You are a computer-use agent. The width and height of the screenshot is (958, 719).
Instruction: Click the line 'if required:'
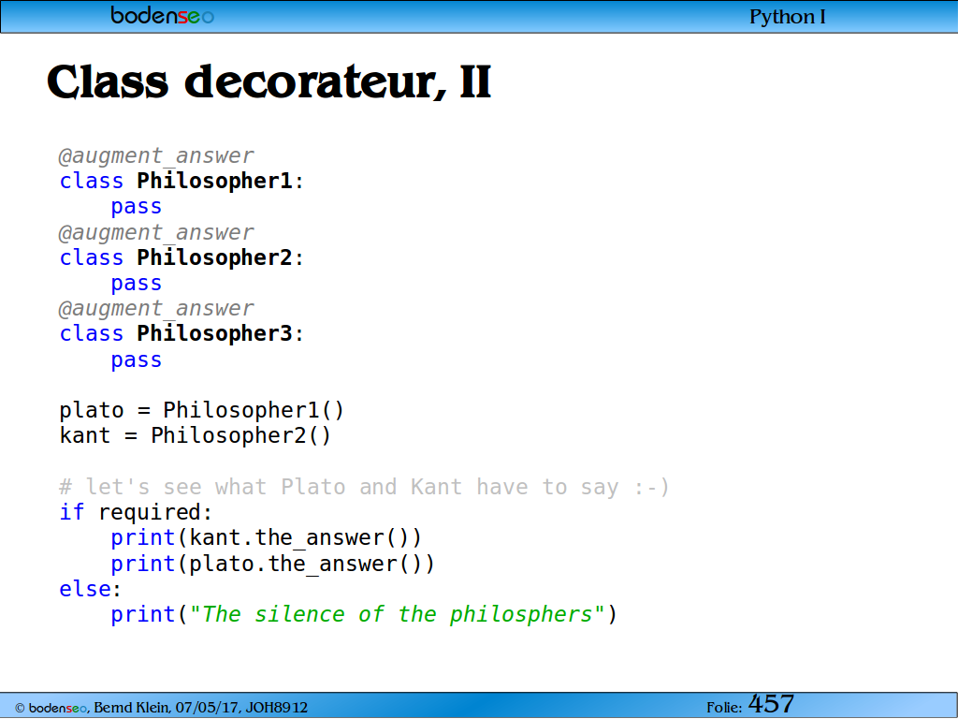coord(136,512)
